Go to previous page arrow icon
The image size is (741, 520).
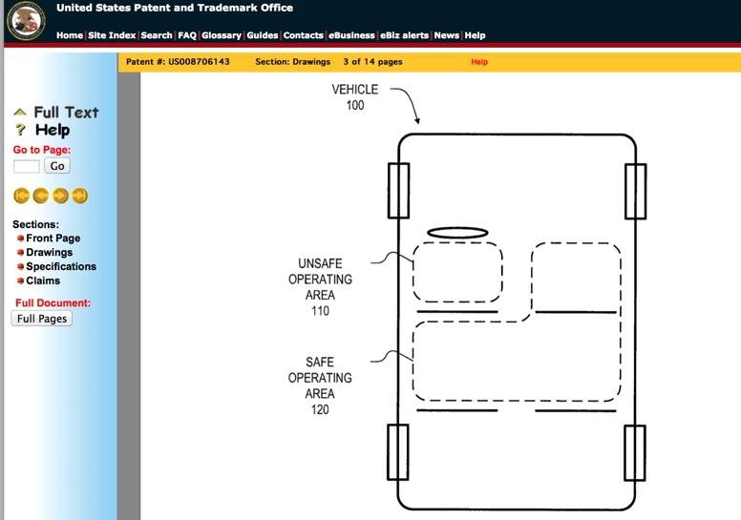pos(41,196)
